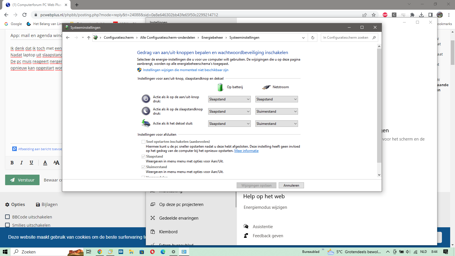This screenshot has height=256, width=455.
Task: Open font size tool in forum editor
Action: coord(56,163)
